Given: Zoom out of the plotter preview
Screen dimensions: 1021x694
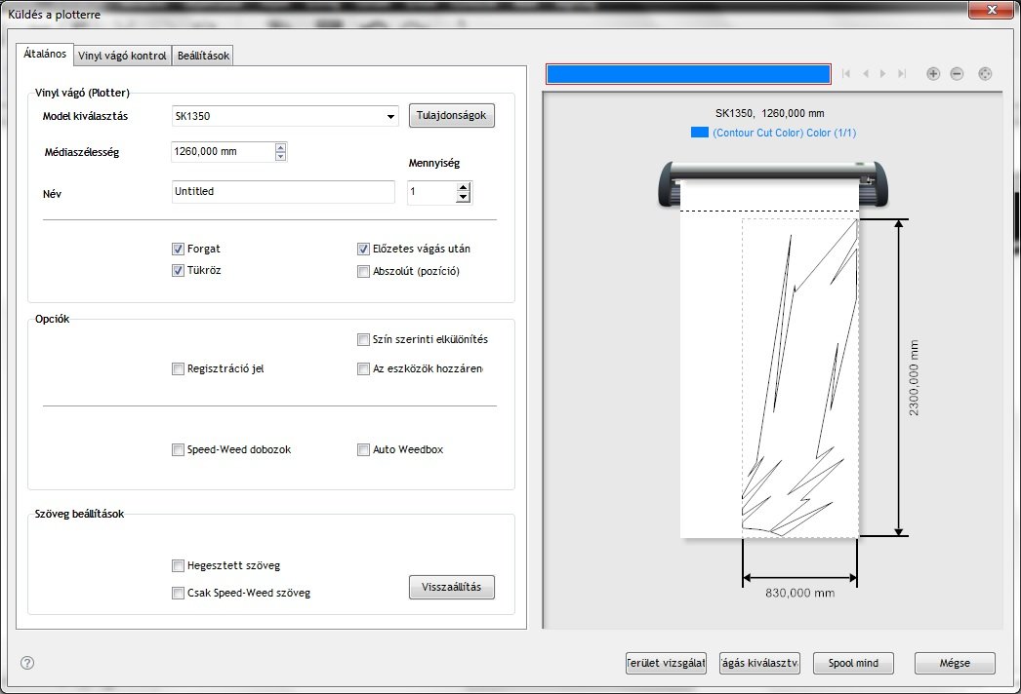Looking at the screenshot, I should (x=958, y=74).
